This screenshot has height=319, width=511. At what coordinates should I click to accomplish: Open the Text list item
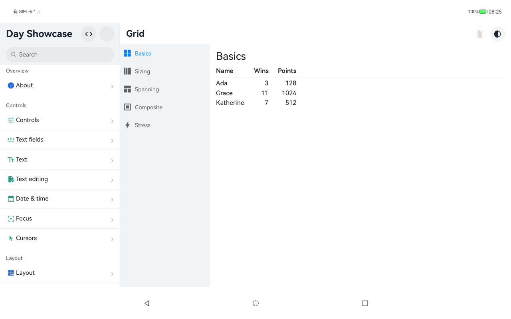(60, 159)
